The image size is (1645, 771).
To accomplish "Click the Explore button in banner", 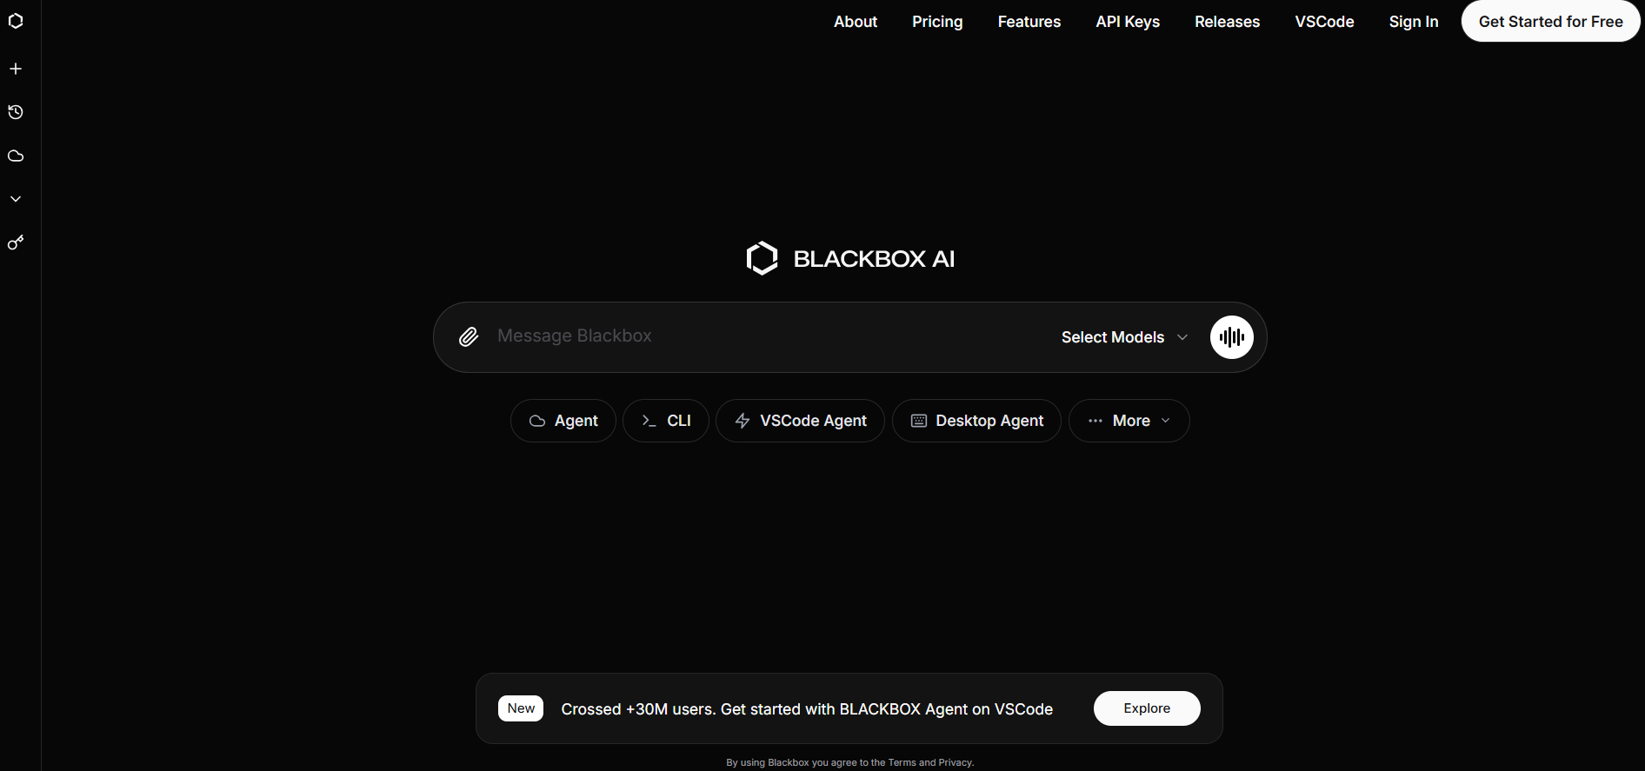I will [1147, 708].
